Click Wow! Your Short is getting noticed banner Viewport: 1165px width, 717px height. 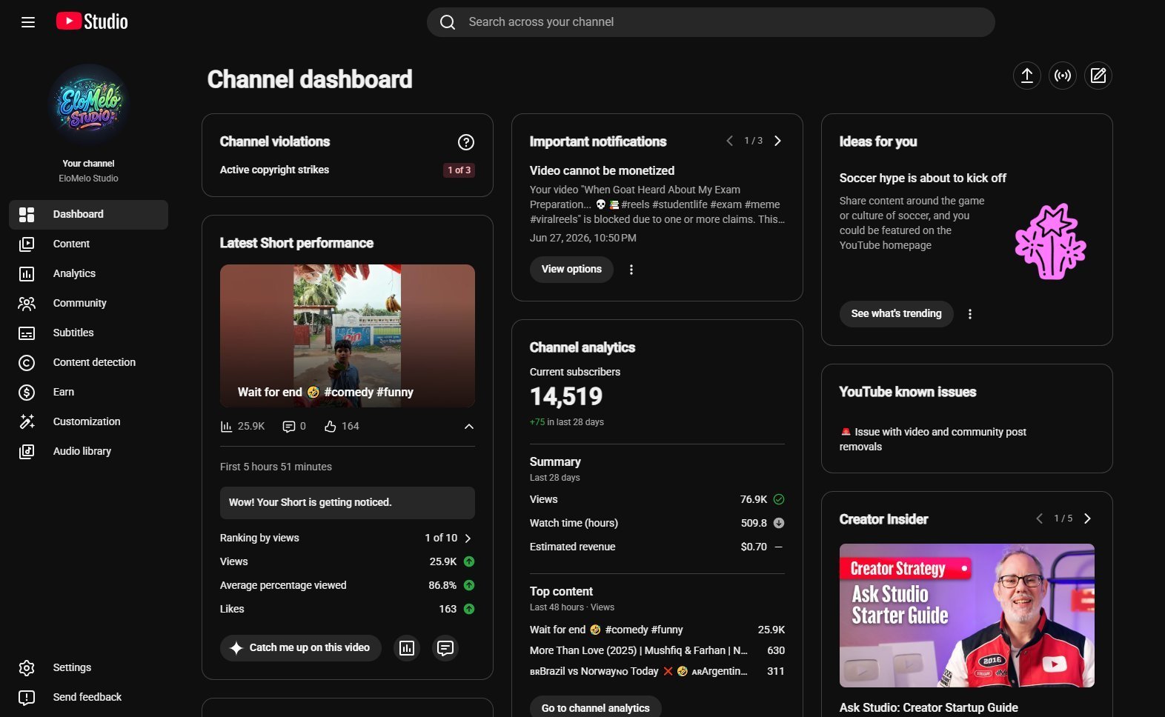click(x=348, y=503)
